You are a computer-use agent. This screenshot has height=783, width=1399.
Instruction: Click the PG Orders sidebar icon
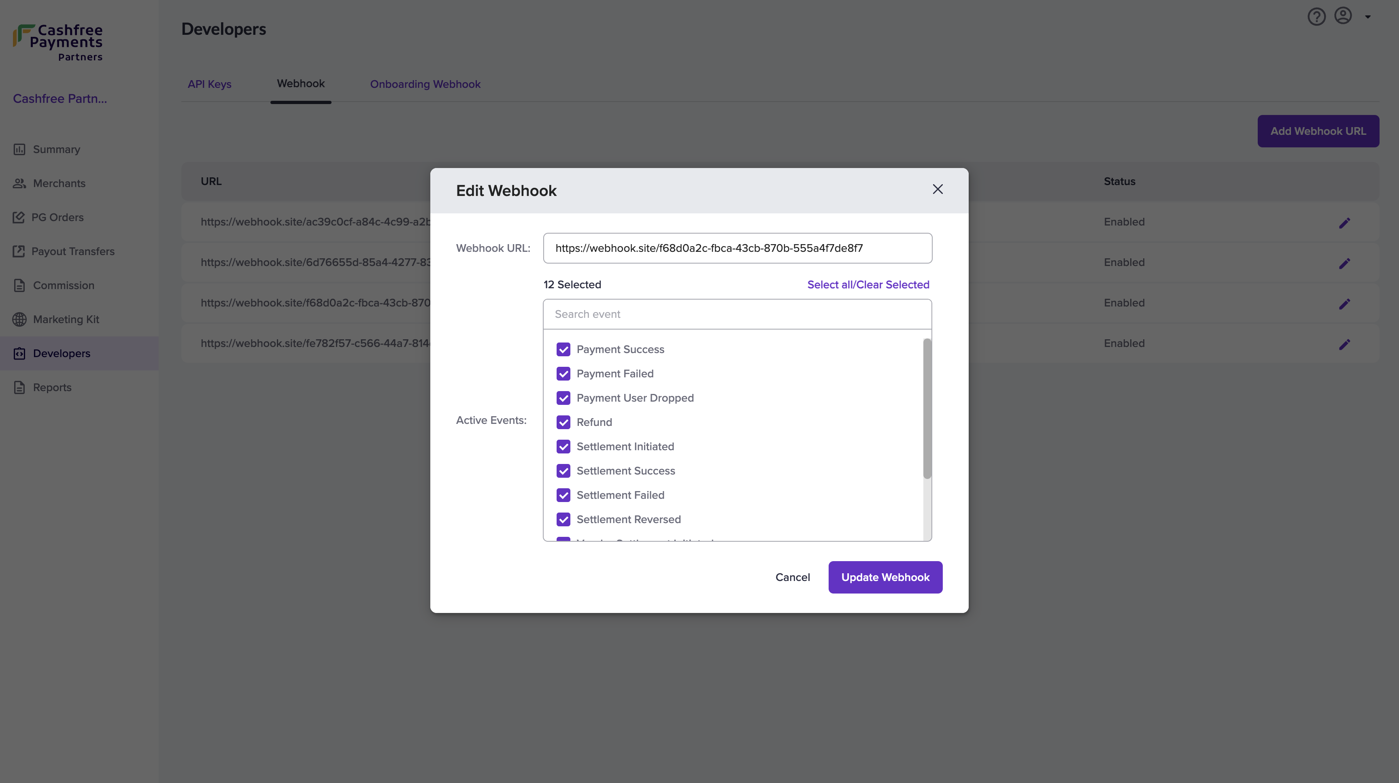(x=19, y=217)
